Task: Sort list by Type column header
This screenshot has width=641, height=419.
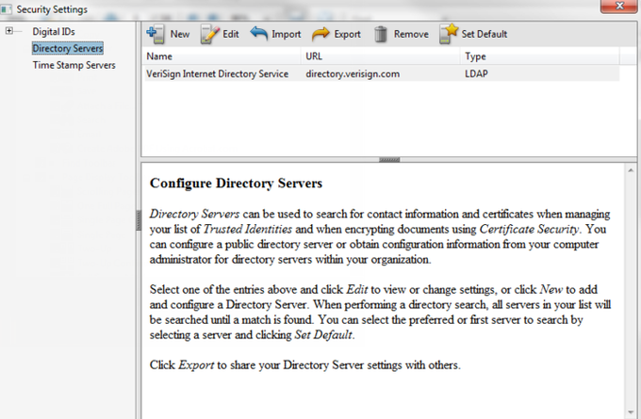Action: point(540,56)
